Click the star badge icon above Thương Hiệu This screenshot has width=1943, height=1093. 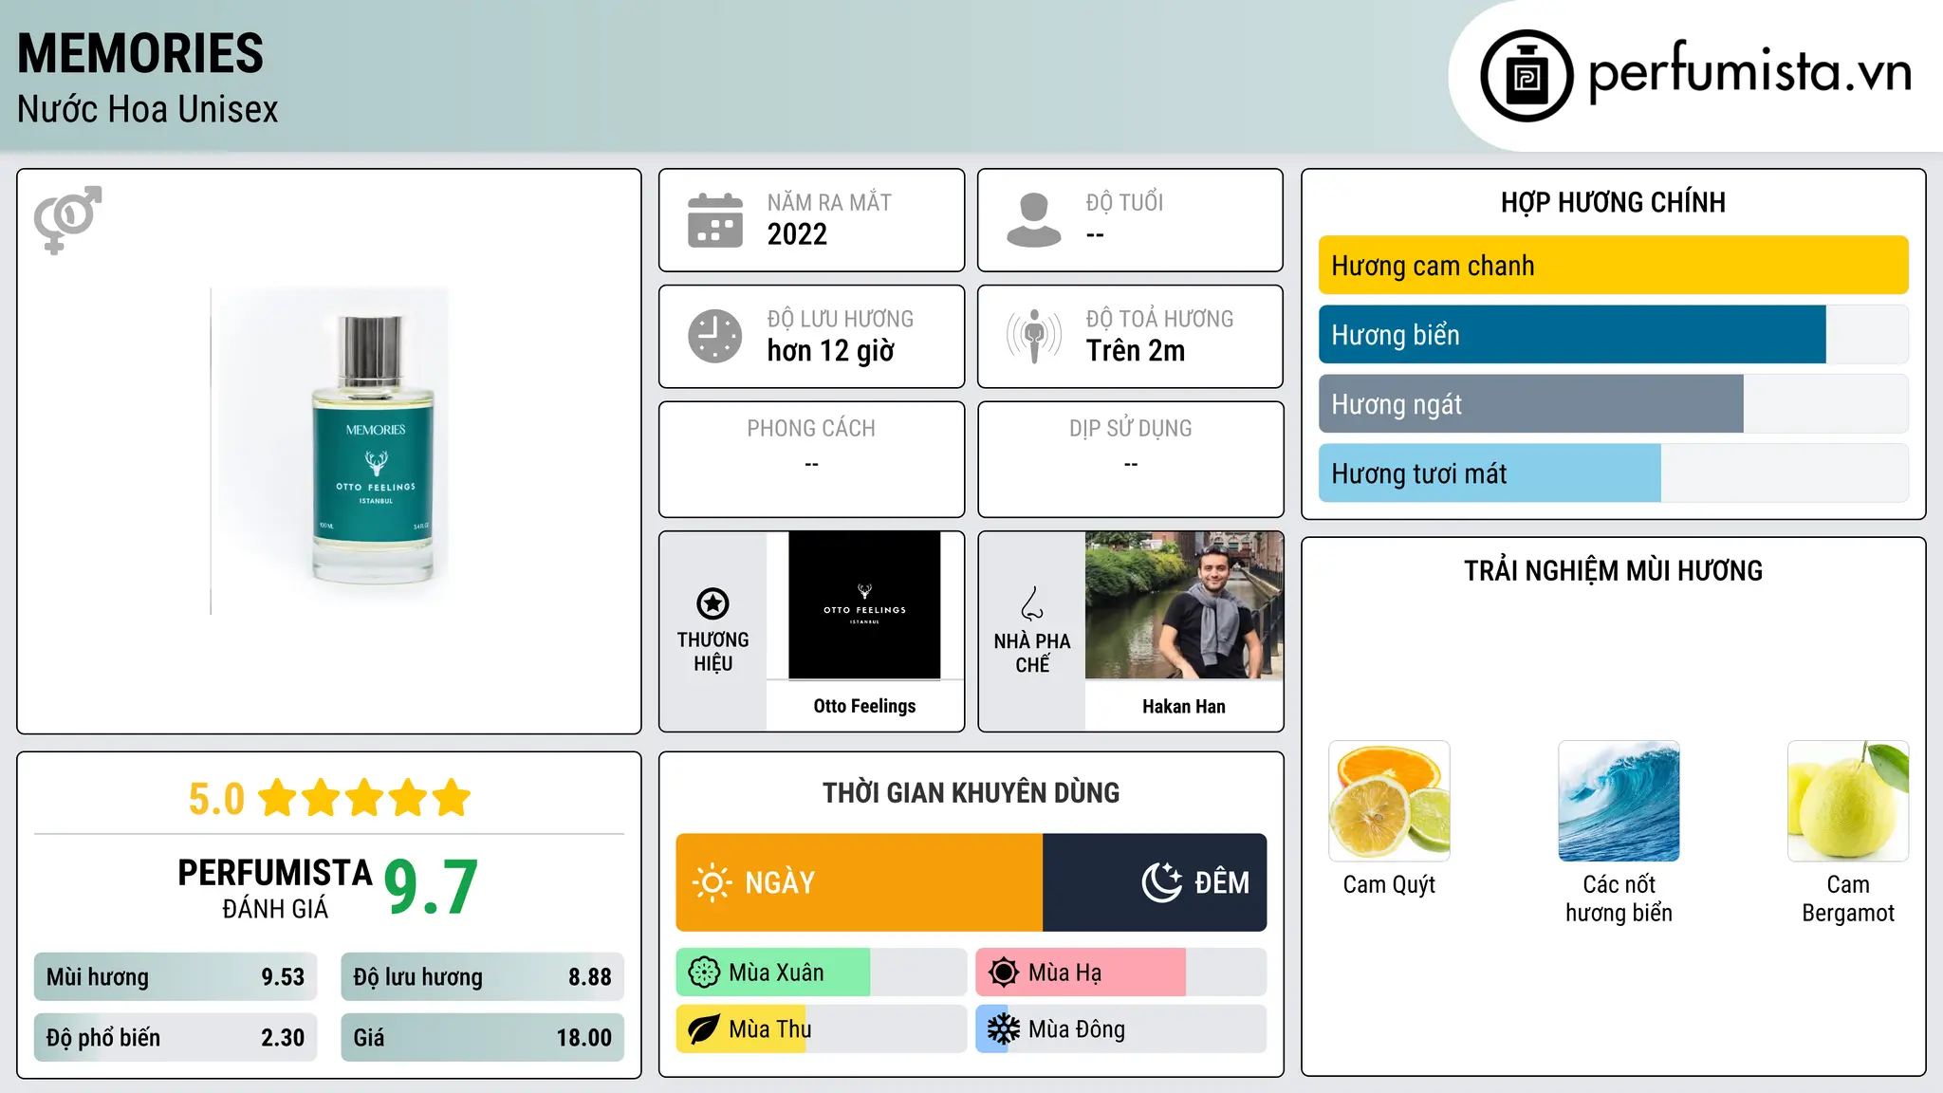click(x=712, y=603)
